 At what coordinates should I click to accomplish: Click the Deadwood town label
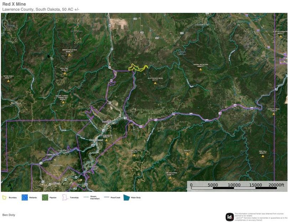pos(96,140)
